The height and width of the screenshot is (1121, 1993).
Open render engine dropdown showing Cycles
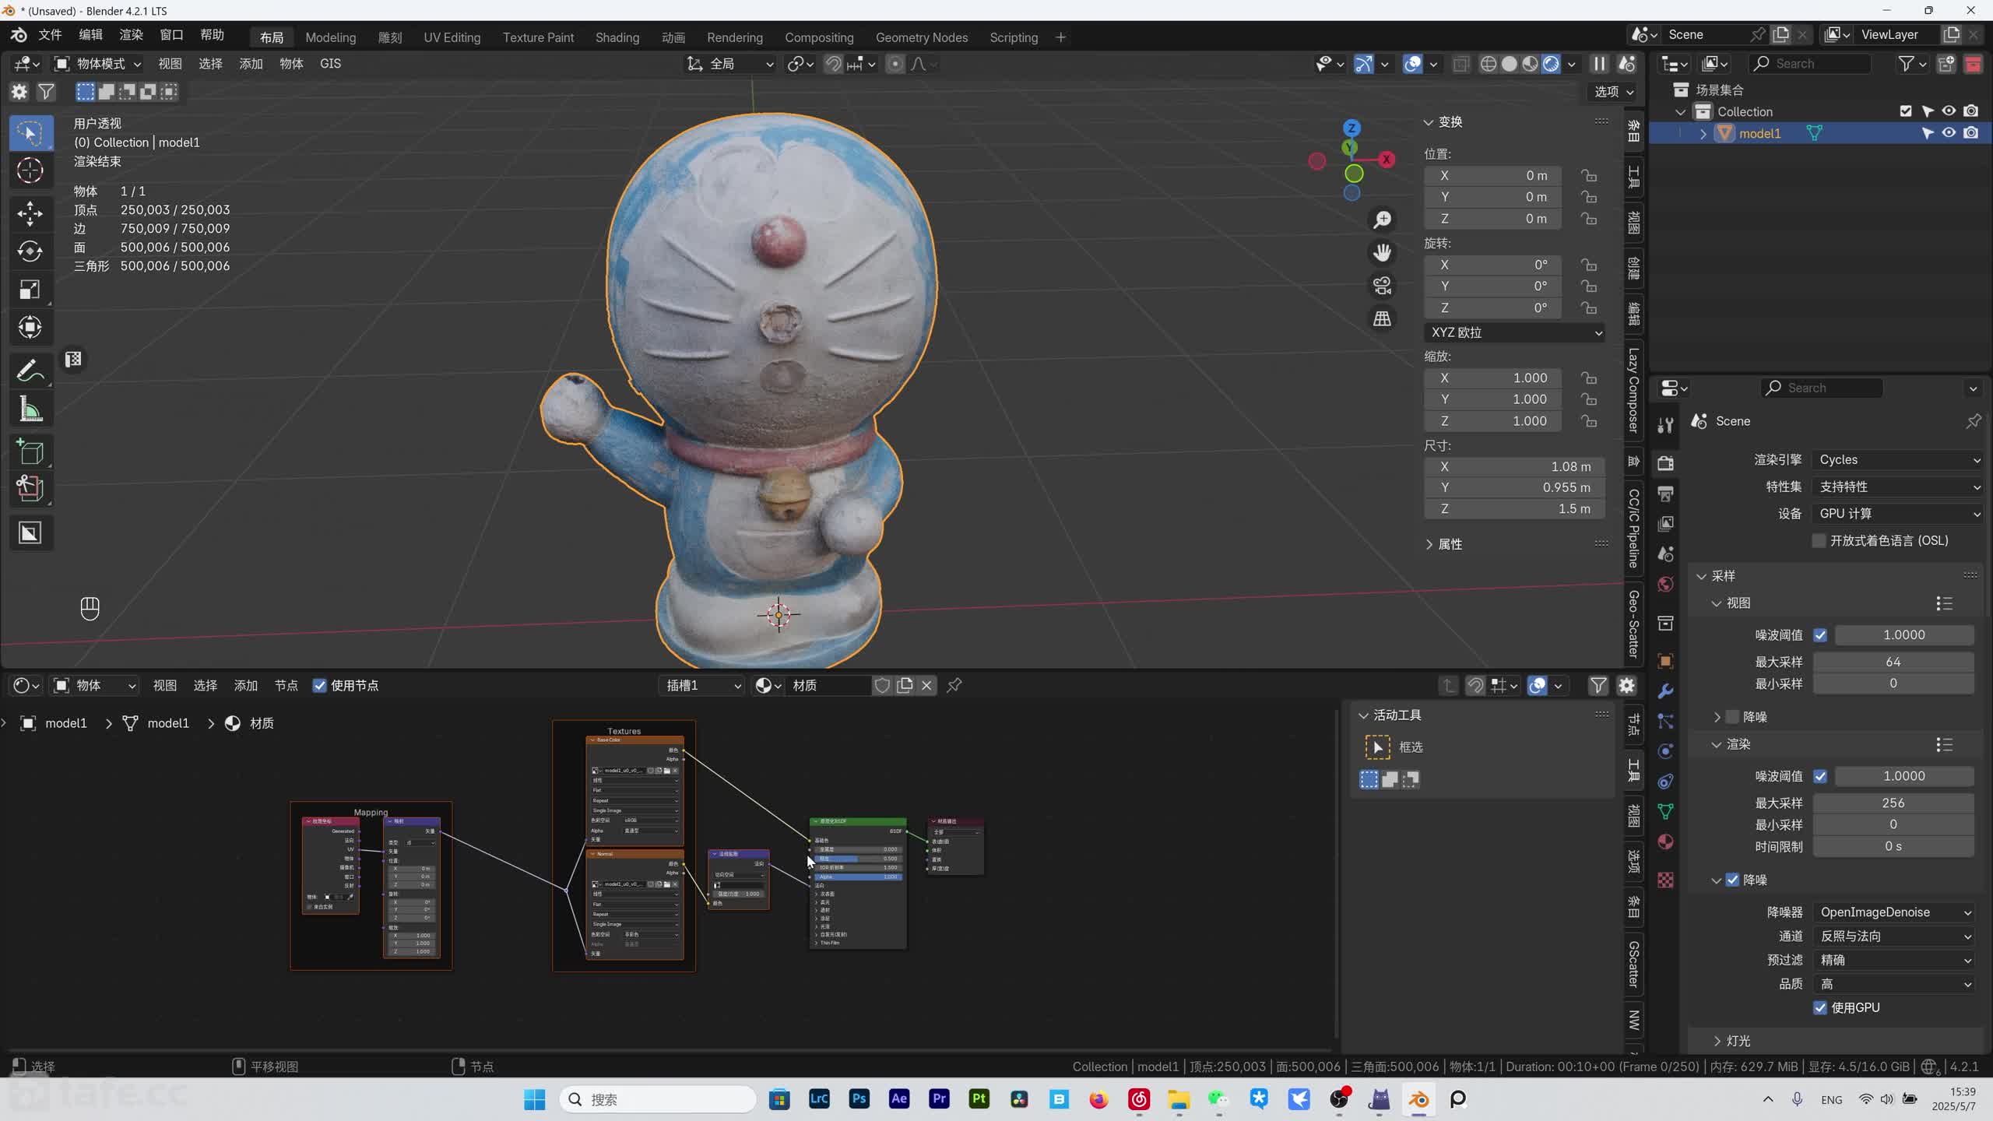[x=1898, y=460]
